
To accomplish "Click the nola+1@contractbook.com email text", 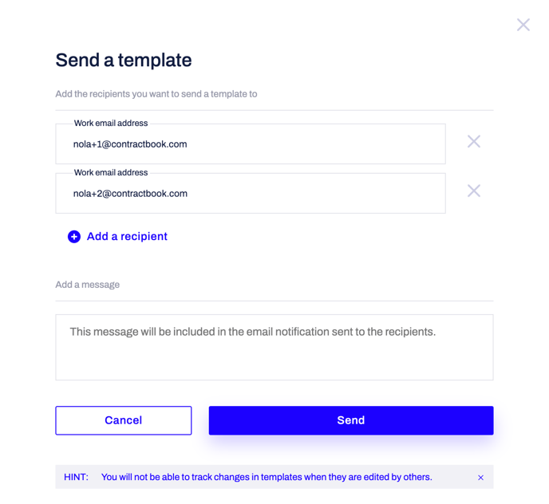I will (130, 144).
